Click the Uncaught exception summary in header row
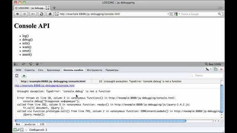Viewport: 237px width, 133px height. tap(143, 81)
